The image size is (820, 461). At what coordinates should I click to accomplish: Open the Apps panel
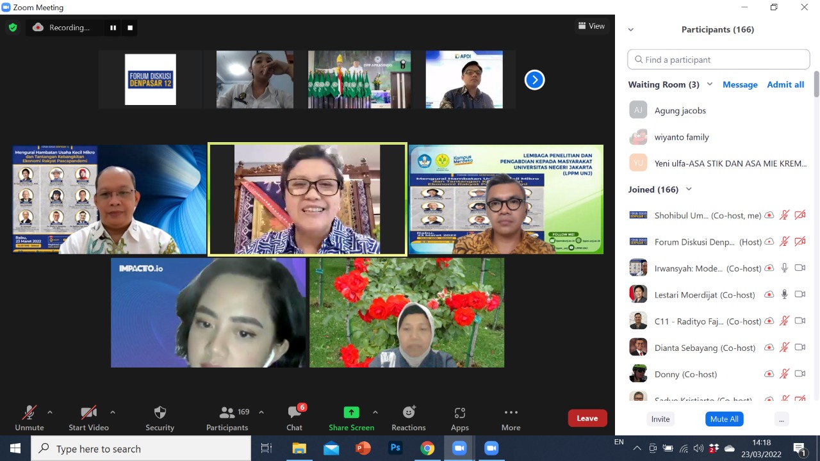coord(459,418)
